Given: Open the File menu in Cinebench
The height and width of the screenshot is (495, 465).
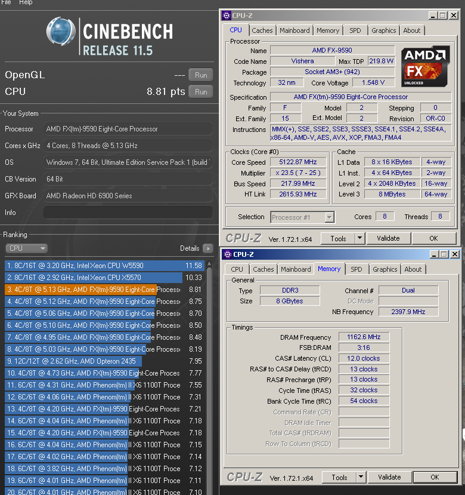Looking at the screenshot, I should click(6, 2).
